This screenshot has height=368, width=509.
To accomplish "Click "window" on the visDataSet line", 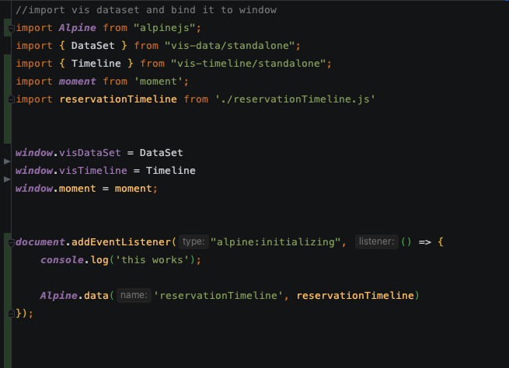I will click(34, 153).
